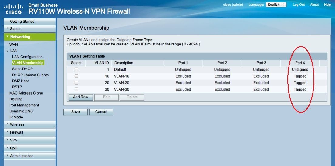Click the VLAN-10 description cell
The width and height of the screenshot is (335, 166).
tap(122, 76)
